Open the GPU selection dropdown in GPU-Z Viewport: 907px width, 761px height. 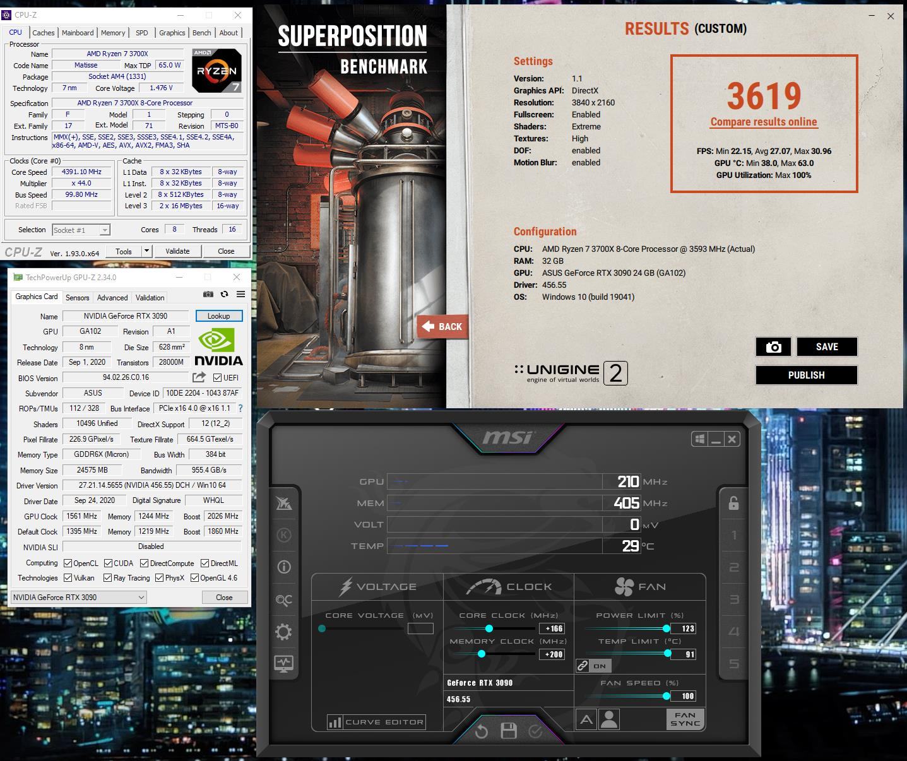pos(79,597)
